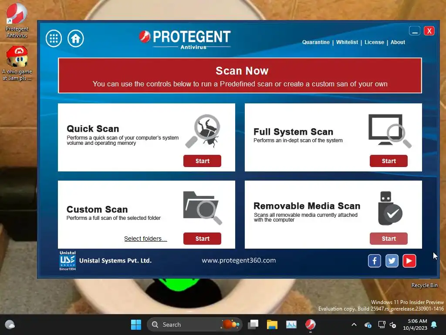Click the Full System Scan monitor icon
The image size is (446, 335).
click(x=390, y=131)
